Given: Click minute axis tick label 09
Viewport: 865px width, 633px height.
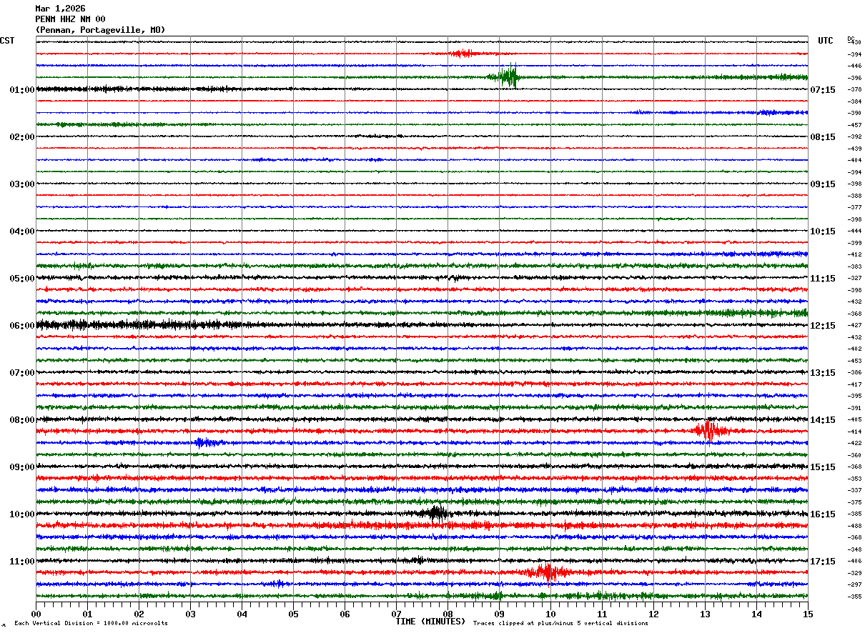Looking at the screenshot, I should 499,614.
